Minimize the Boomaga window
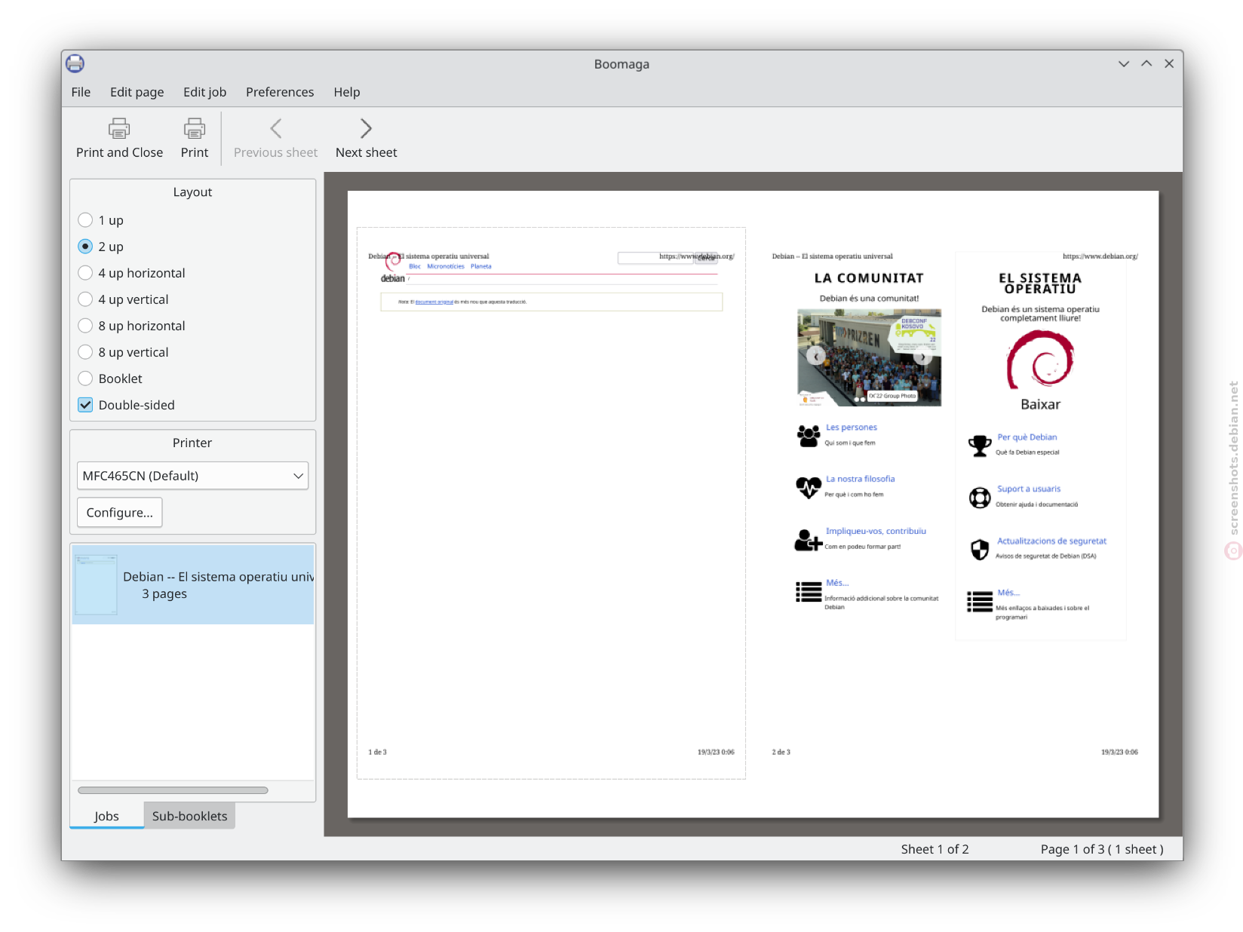1243x932 pixels. [1124, 64]
